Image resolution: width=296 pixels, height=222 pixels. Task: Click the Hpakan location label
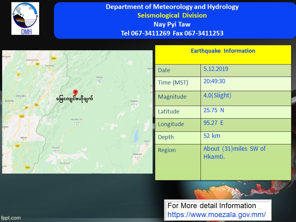coord(134,101)
